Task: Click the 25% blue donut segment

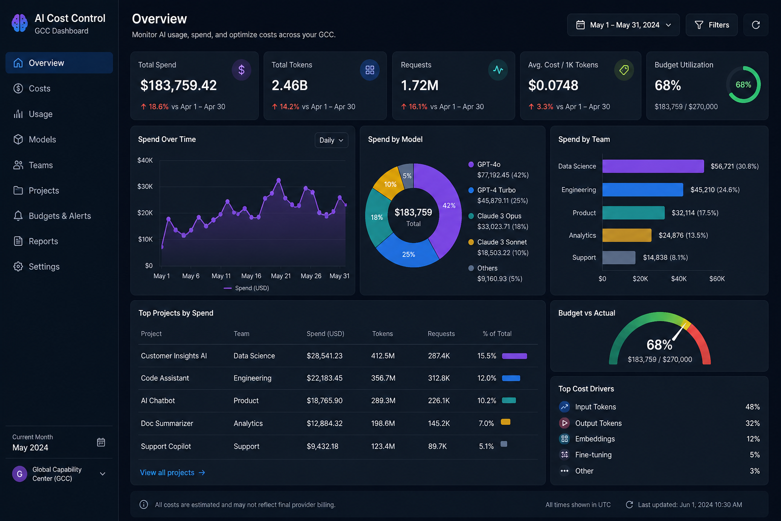Action: click(409, 253)
